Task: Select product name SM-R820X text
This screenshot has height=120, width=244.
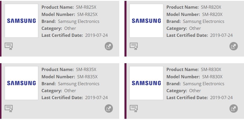Action: pyautogui.click(x=211, y=7)
